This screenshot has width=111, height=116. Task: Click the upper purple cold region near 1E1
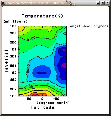pyautogui.click(x=64, y=50)
